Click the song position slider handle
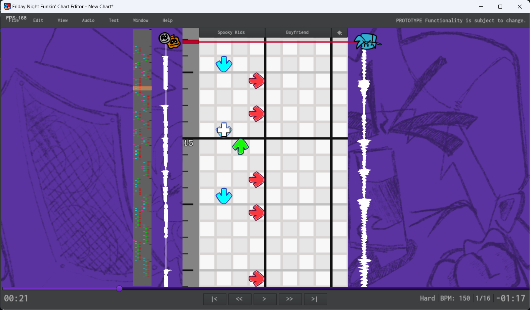Viewport: 530px width, 310px height. click(119, 289)
